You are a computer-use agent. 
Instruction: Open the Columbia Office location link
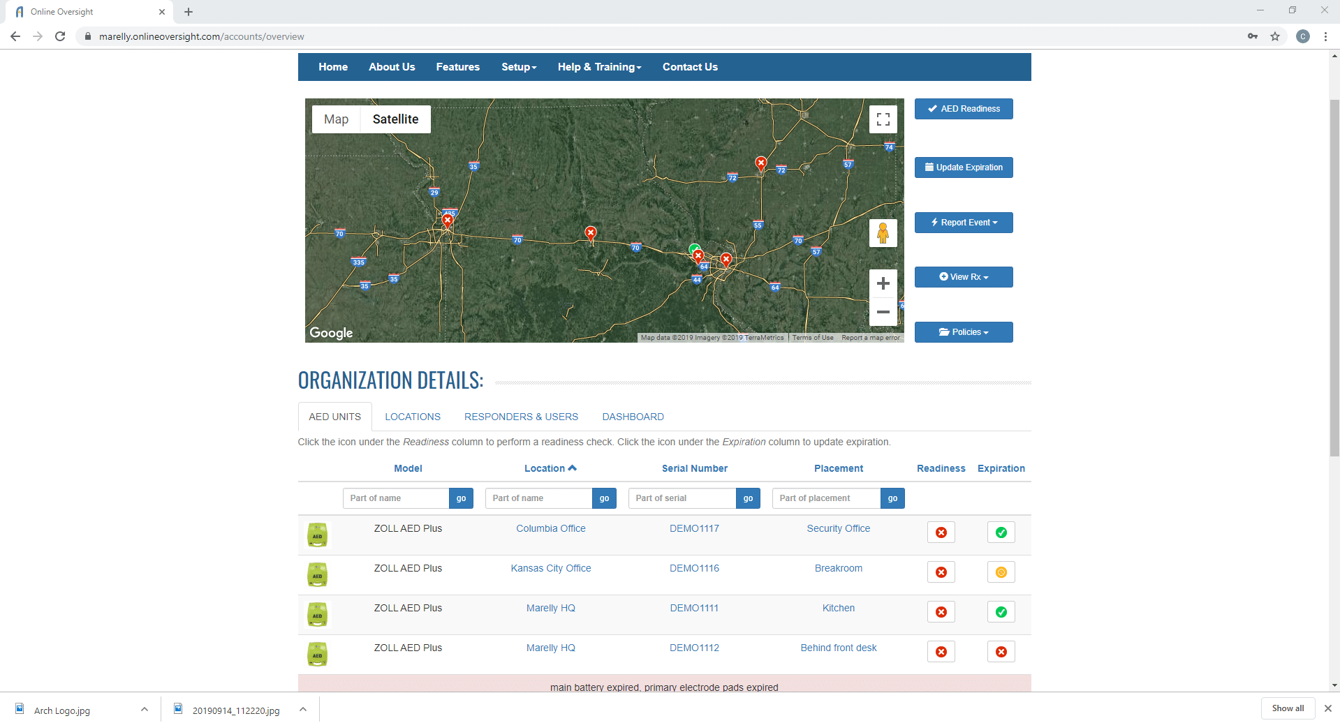click(551, 528)
